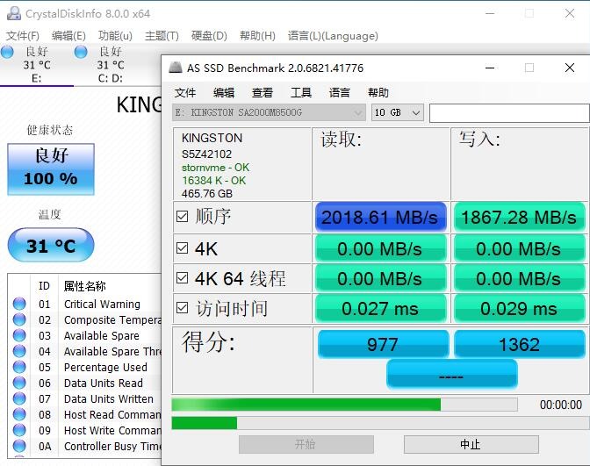Click the 0.027 ms read access time
590x466 pixels.
tap(380, 308)
